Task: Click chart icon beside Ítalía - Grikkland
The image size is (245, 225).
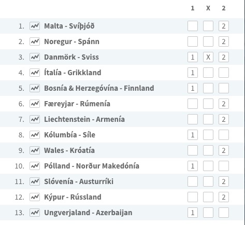Action: pos(35,73)
